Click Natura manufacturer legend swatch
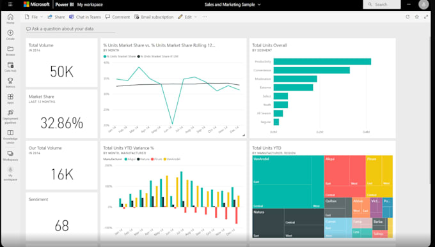Screen dimensions: 435x247 [x=138, y=159]
